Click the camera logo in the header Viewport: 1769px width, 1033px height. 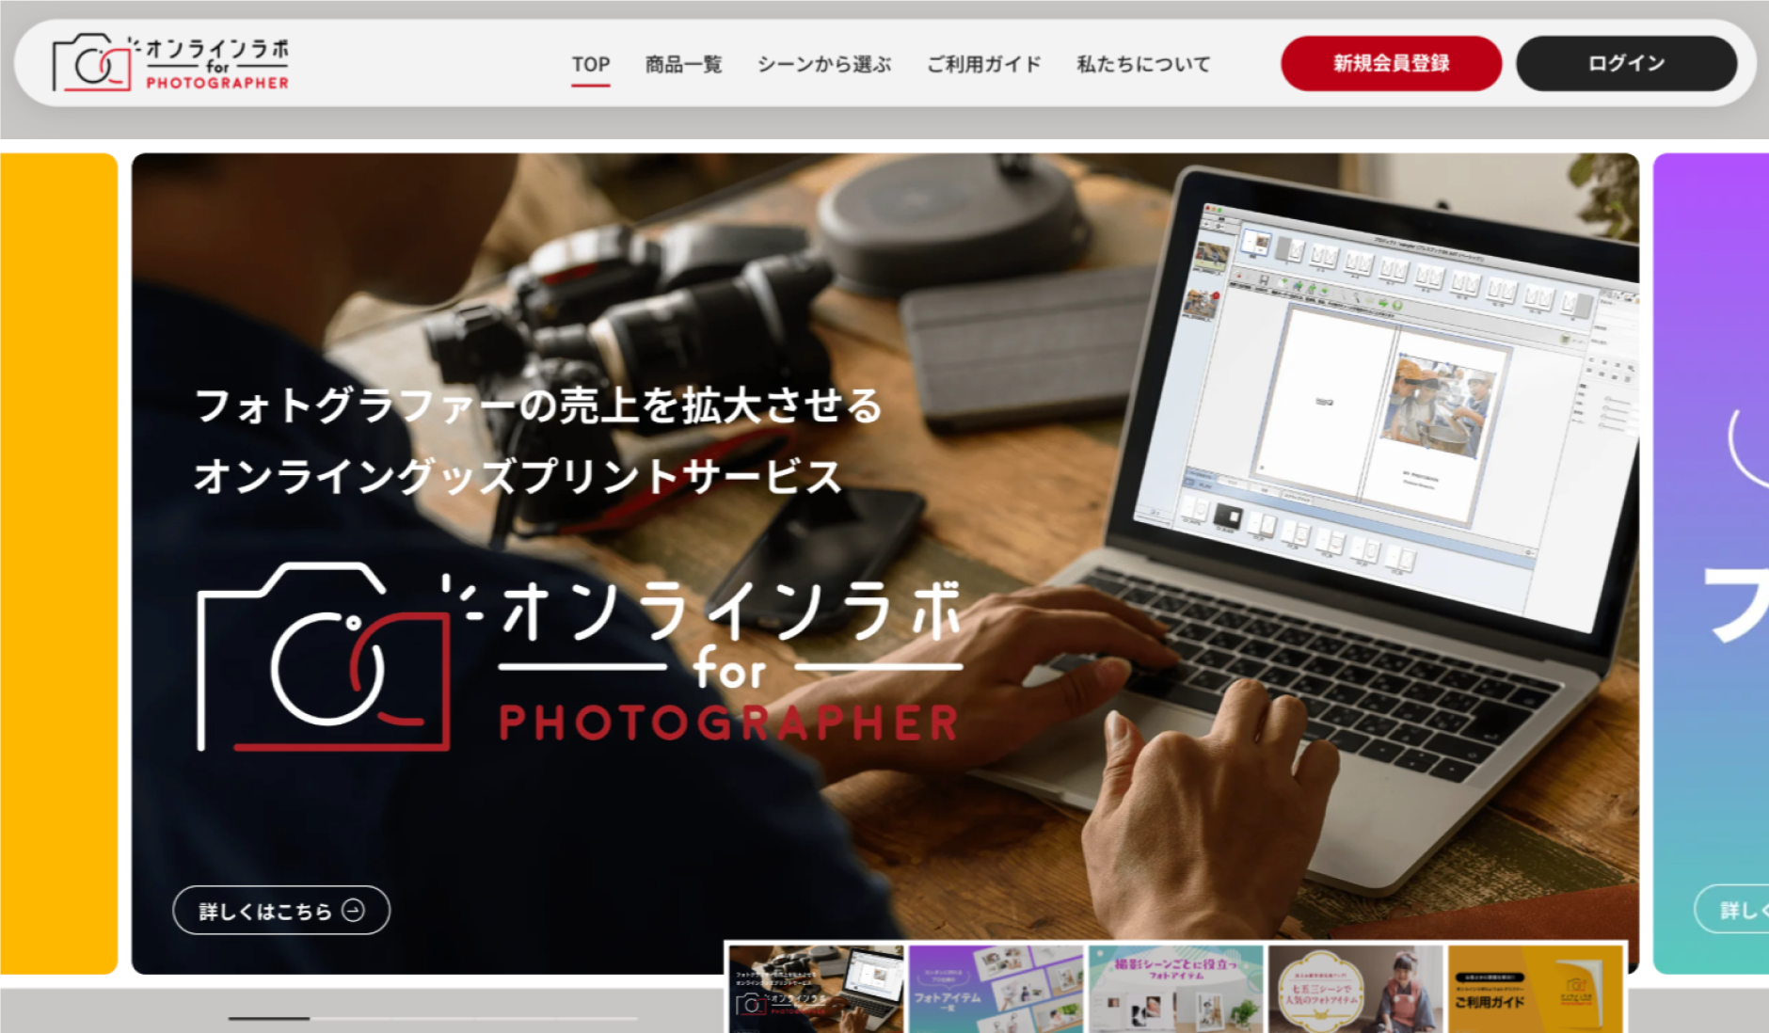92,63
